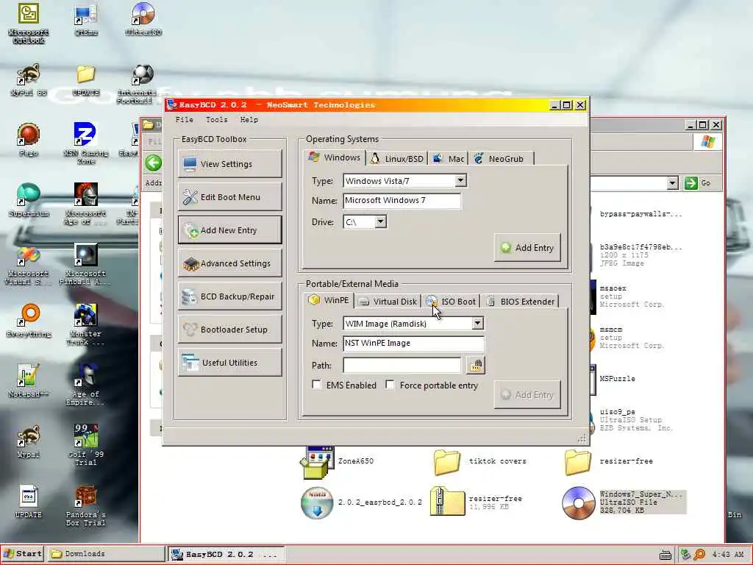
Task: Expand the Downloads window address bar dropdown
Action: pos(672,182)
